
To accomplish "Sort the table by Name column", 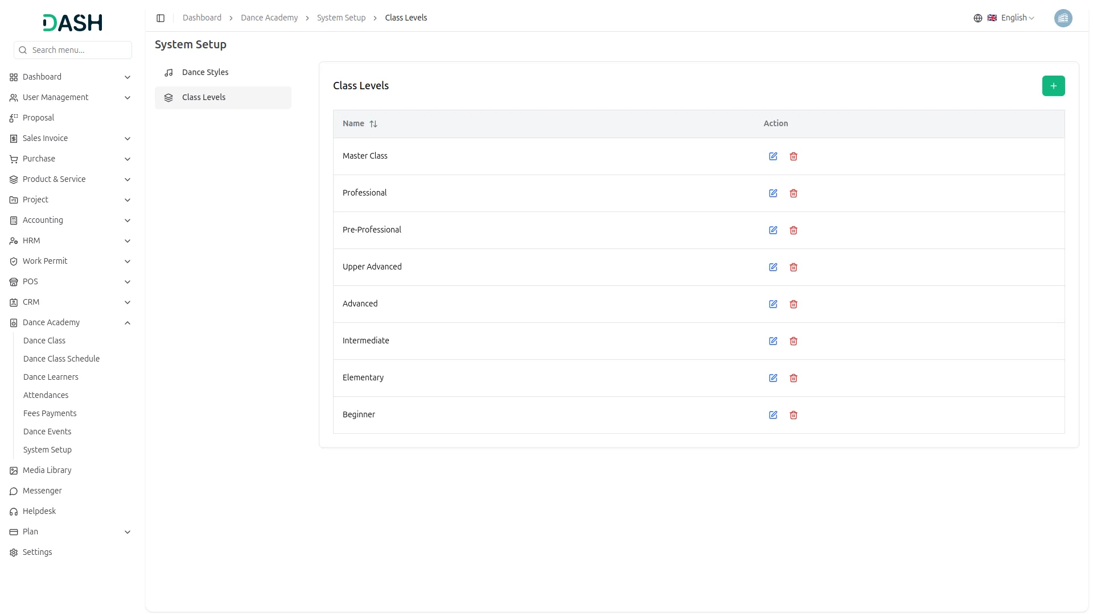I will [373, 124].
